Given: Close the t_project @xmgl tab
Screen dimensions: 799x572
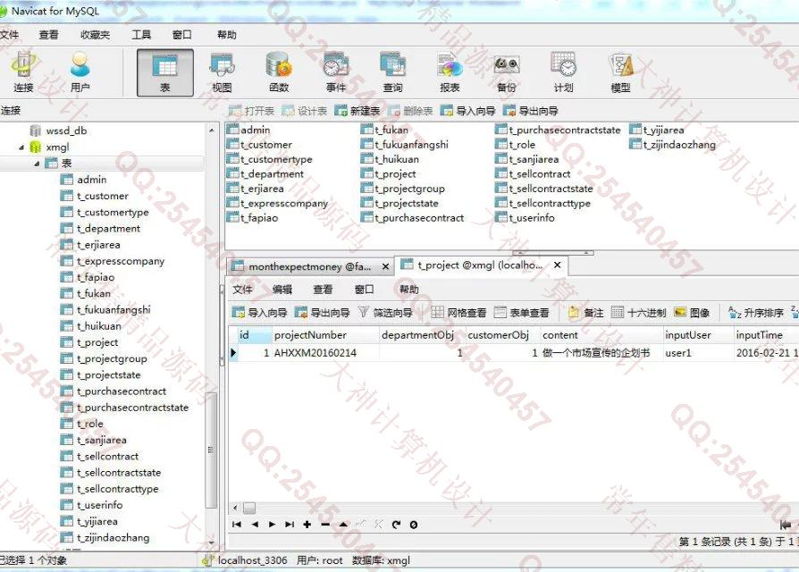Looking at the screenshot, I should pos(558,265).
